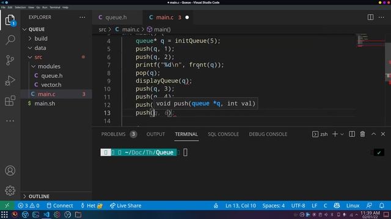Open the PROBLEMS panel tab

point(119,134)
